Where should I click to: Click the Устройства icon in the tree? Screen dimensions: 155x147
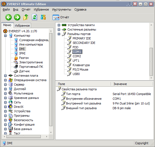[11, 111]
